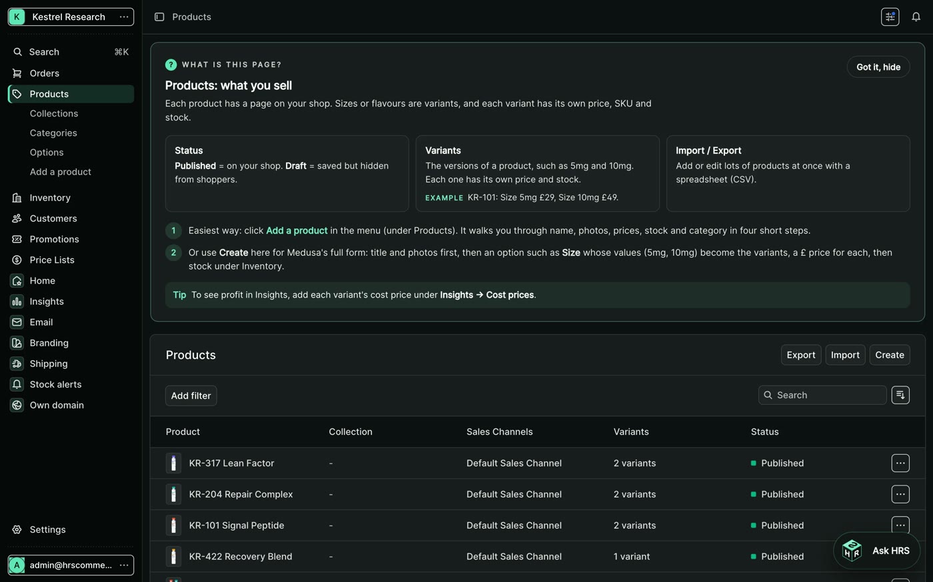933x582 pixels.
Task: Open the KR-204 Repair Complex thumbnail
Action: (173, 494)
